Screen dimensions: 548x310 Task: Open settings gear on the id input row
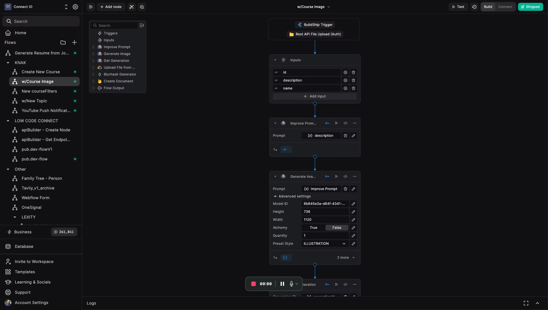(345, 72)
